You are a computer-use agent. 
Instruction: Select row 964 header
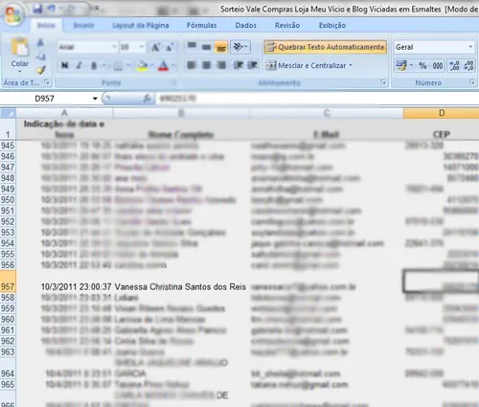pyautogui.click(x=8, y=368)
